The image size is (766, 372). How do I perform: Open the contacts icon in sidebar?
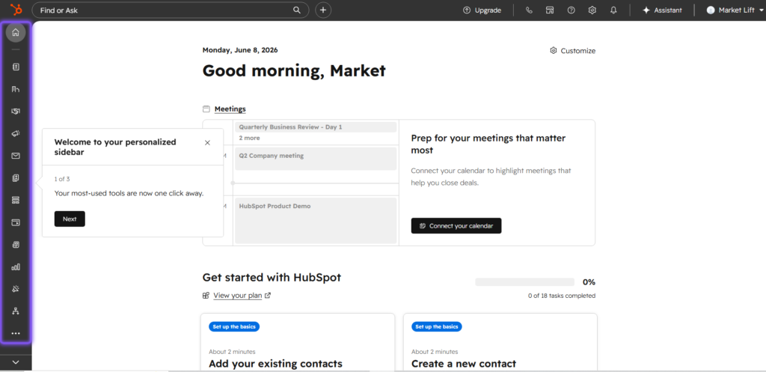[16, 67]
